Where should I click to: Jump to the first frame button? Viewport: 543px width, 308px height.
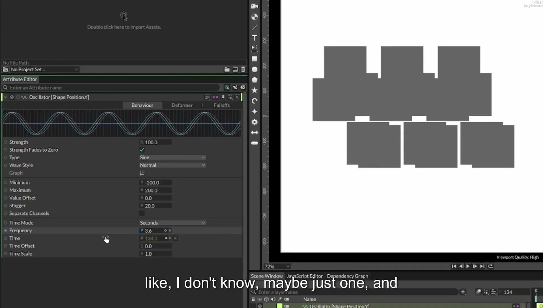click(454, 266)
